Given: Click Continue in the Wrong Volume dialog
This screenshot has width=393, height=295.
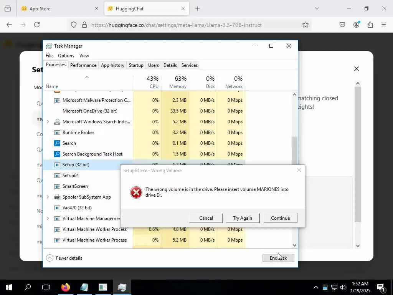Looking at the screenshot, I should pyautogui.click(x=280, y=218).
